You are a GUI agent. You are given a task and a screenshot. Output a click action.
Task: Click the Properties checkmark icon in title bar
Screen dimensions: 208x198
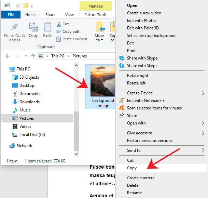click(x=18, y=5)
